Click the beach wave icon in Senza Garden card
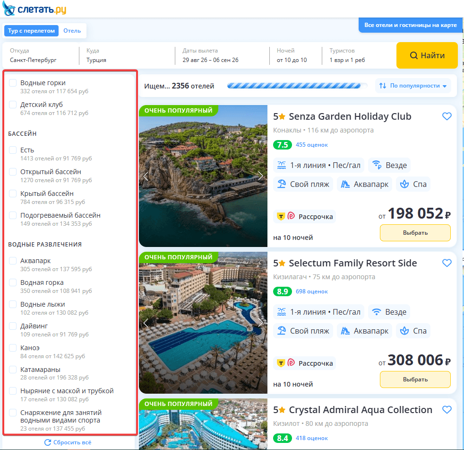Image resolution: width=464 pixels, height=450 pixels. point(282,165)
